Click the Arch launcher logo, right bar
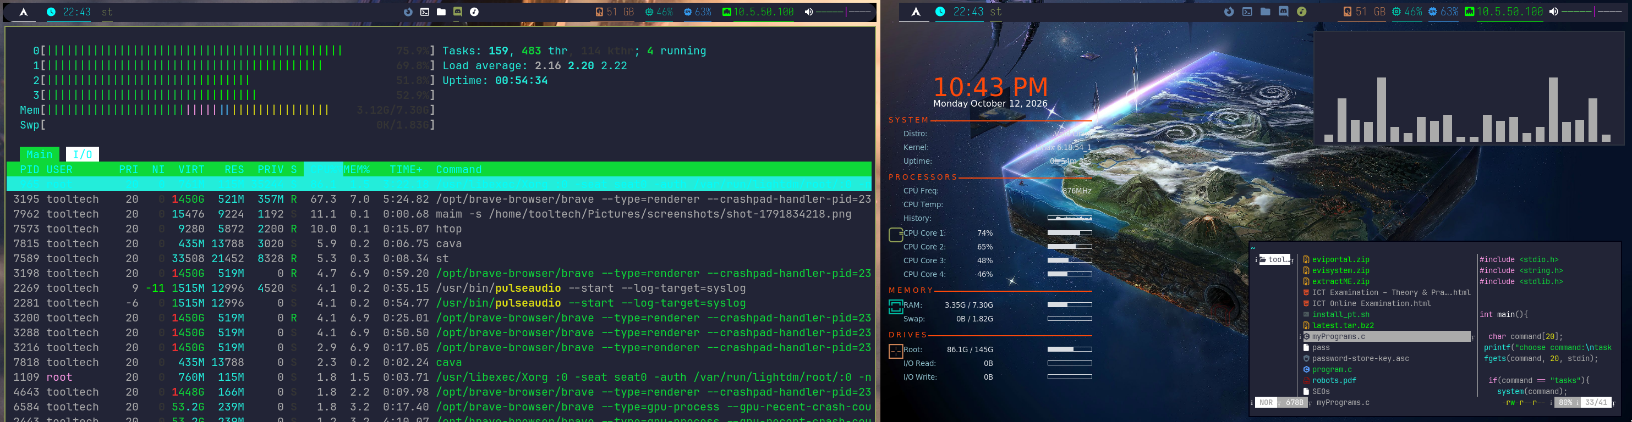This screenshot has width=1632, height=422. pyautogui.click(x=916, y=12)
